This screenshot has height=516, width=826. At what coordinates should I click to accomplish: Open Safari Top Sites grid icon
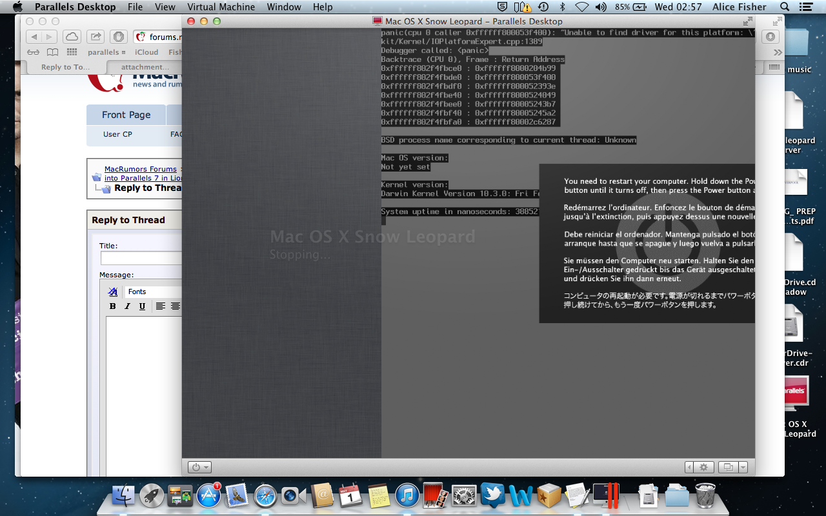click(72, 52)
